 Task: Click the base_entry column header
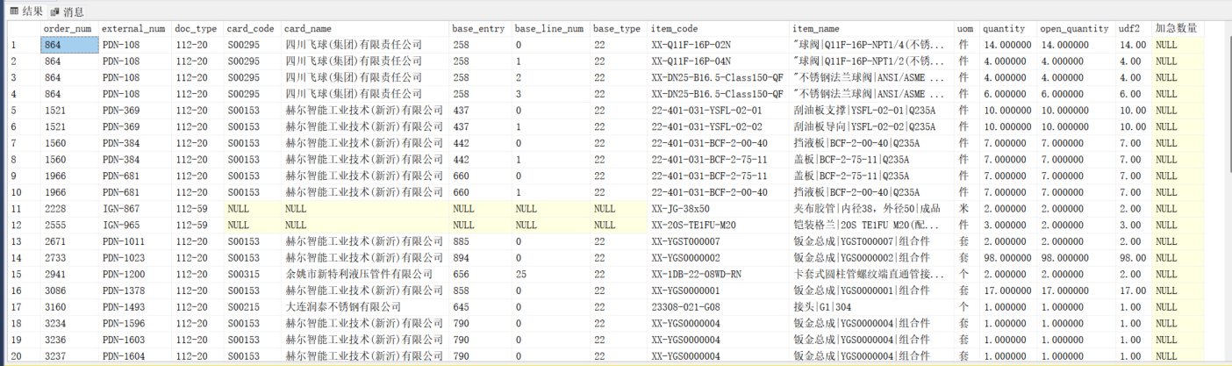point(480,28)
